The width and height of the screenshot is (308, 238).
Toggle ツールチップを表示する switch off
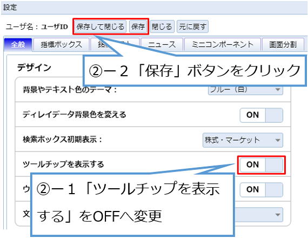(x=261, y=164)
